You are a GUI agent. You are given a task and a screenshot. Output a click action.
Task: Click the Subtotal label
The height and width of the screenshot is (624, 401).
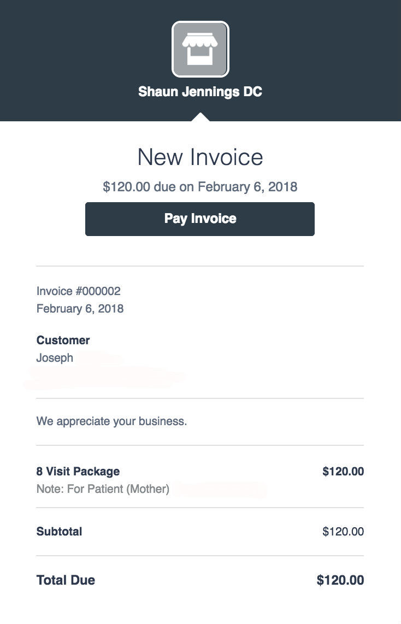click(59, 531)
